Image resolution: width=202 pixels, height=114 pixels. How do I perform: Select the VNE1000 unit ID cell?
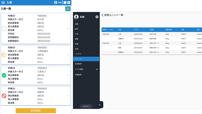tap(106, 34)
